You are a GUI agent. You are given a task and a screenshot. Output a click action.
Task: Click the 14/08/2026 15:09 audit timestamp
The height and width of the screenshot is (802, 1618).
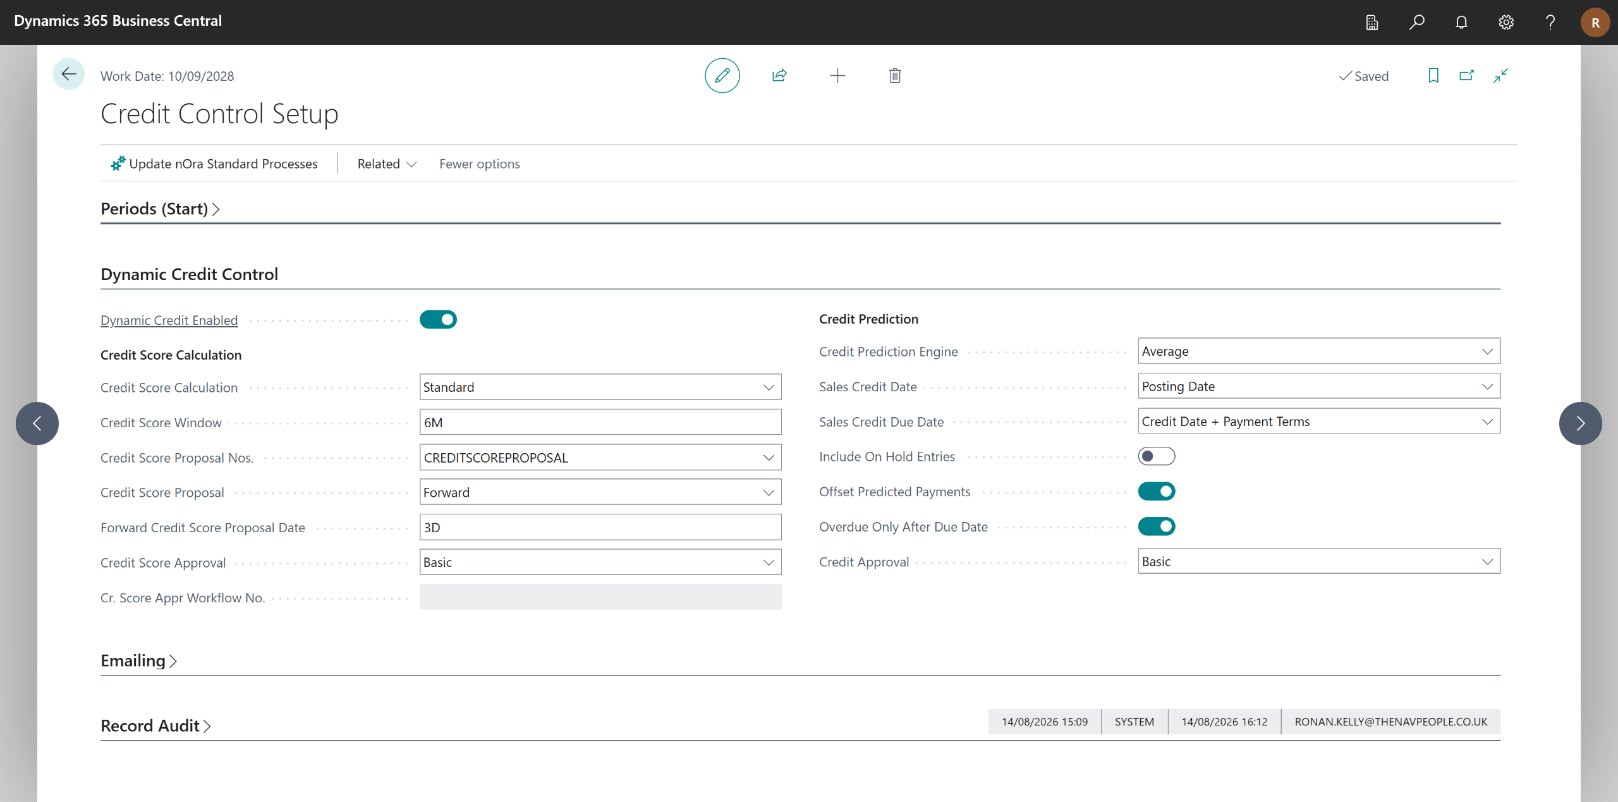[1045, 722]
